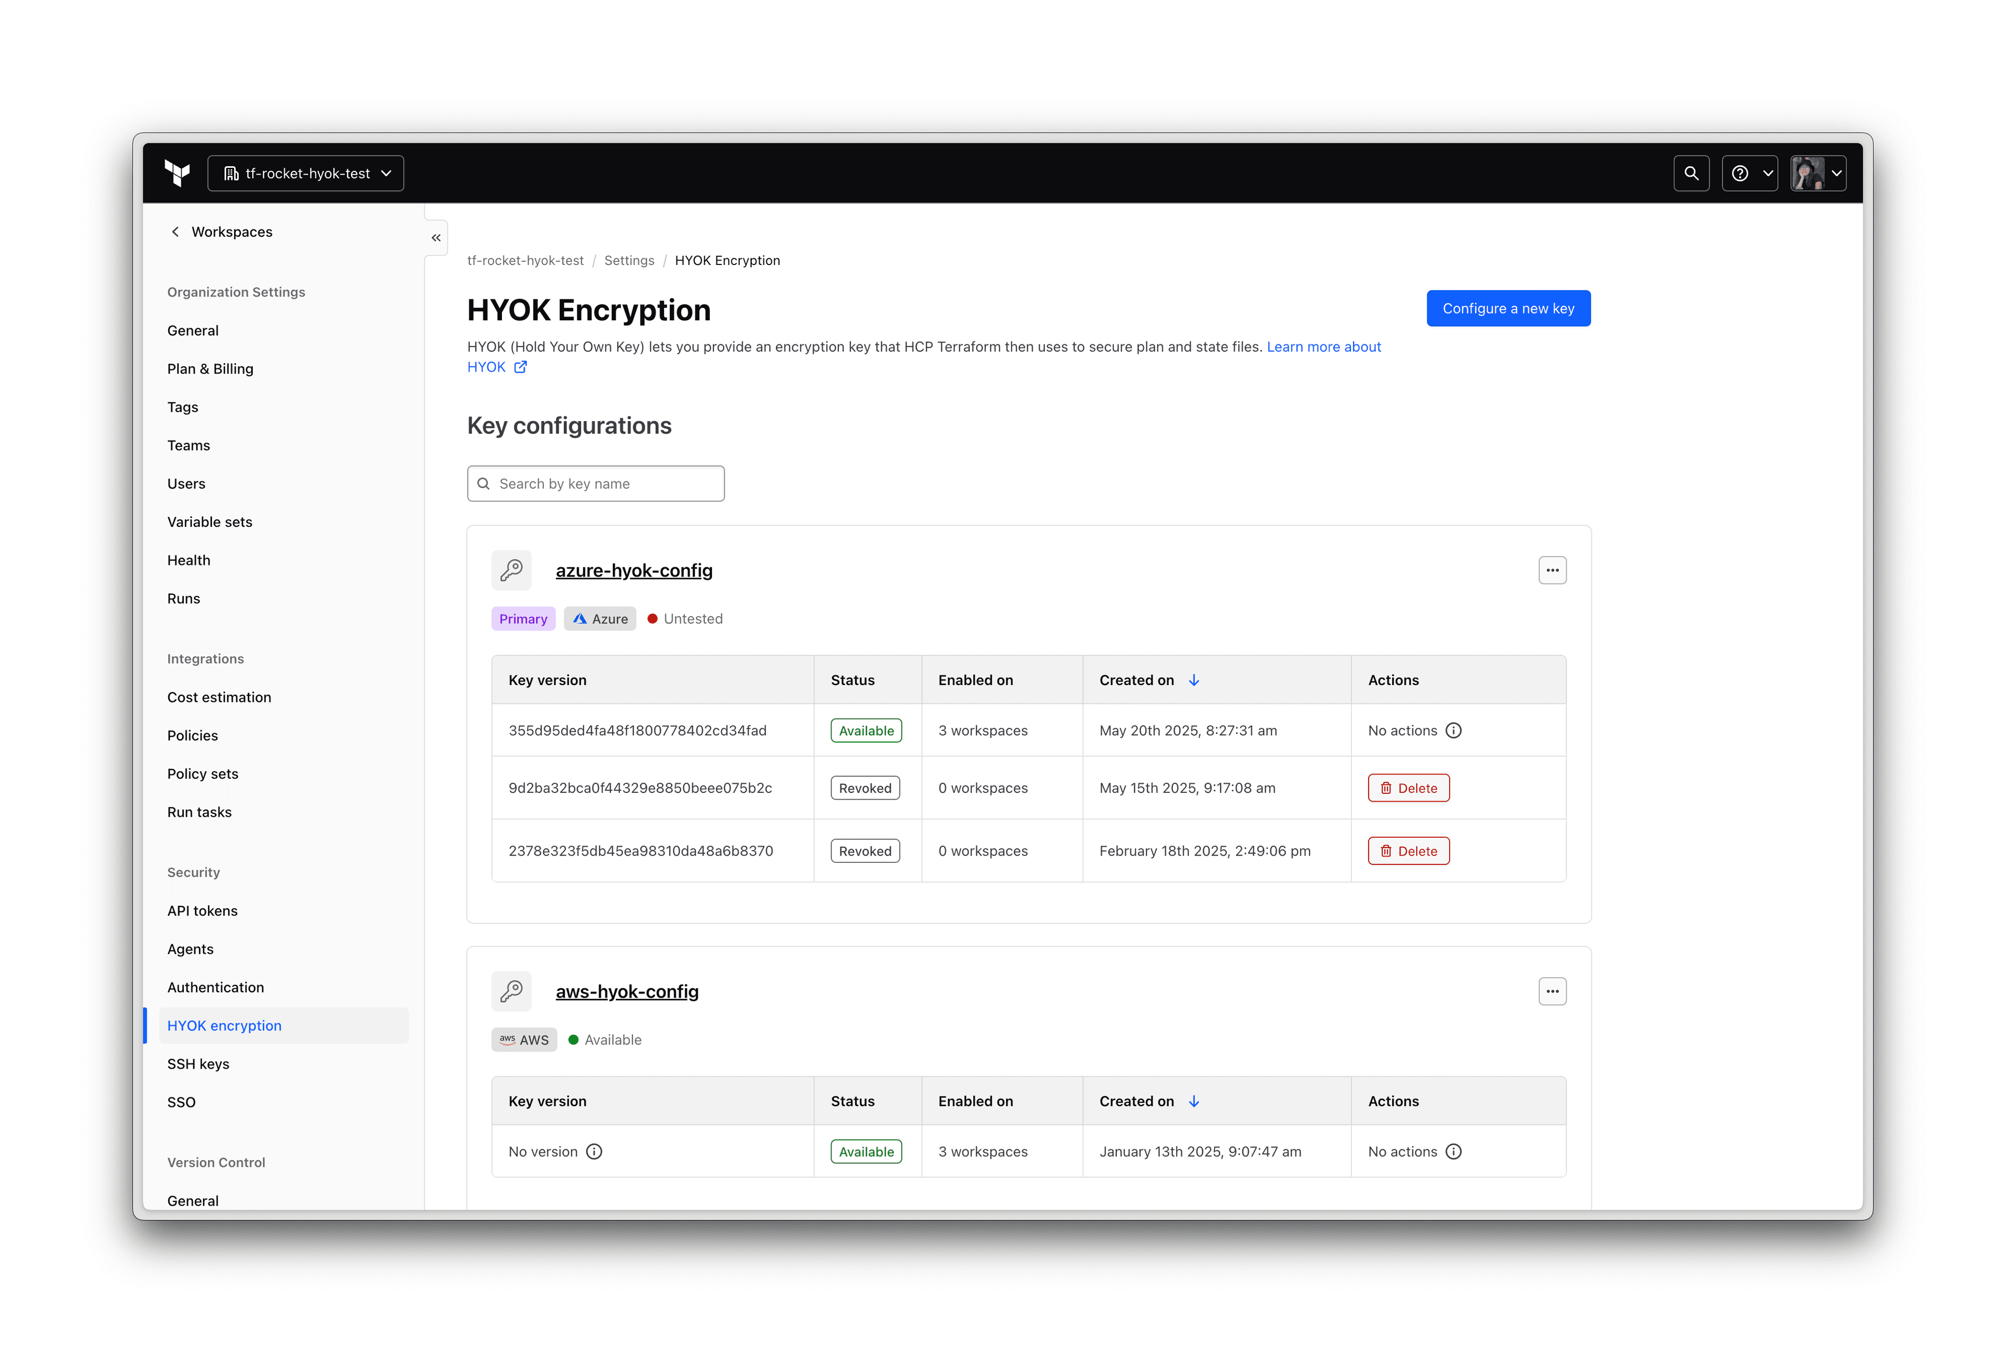Image resolution: width=2006 pixels, height=1353 pixels.
Task: Collapse the sidebar with the double-chevron icon
Action: point(436,238)
